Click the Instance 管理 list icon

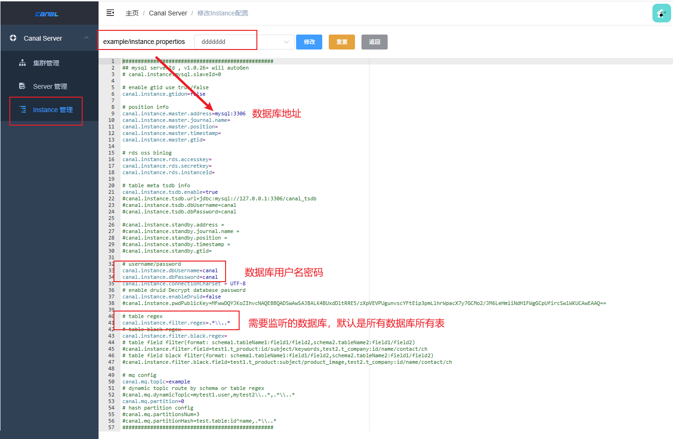pyautogui.click(x=22, y=109)
